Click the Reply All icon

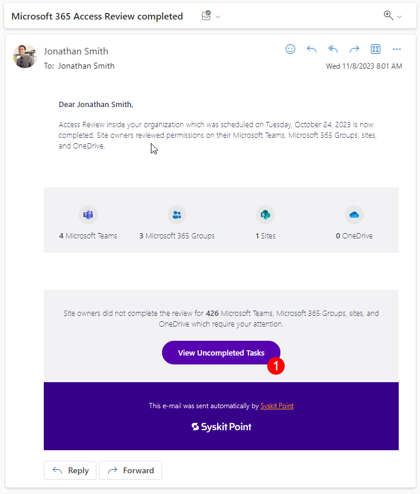pos(332,49)
